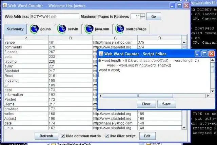Screen dimensions: 217x145
Task: Click the script line starting with 'if( word.length'
Action: pyautogui.click(x=149, y=61)
